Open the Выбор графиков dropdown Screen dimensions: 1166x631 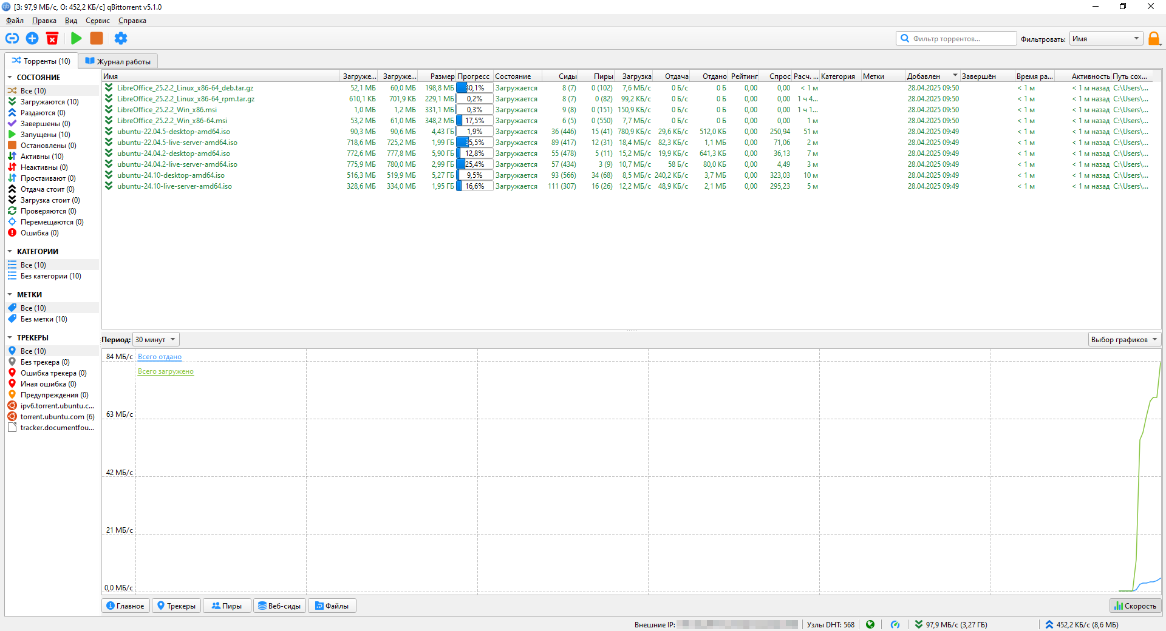[x=1124, y=340]
